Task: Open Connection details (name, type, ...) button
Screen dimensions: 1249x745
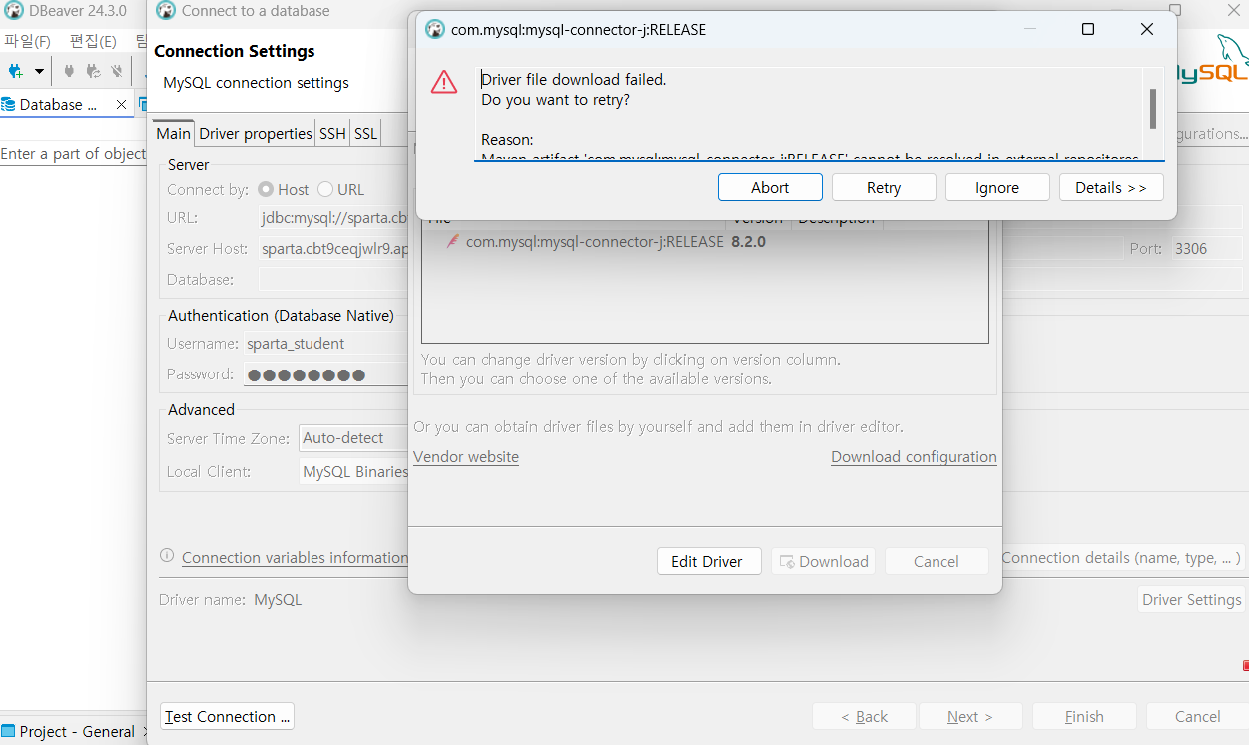Action: click(x=1121, y=557)
